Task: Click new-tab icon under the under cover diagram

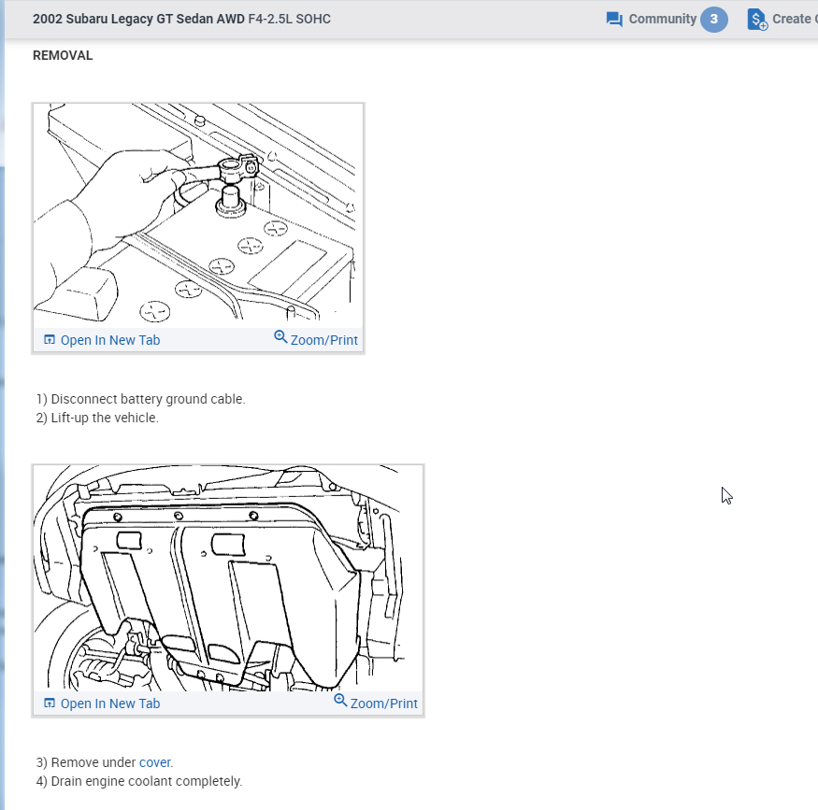Action: coord(49,703)
